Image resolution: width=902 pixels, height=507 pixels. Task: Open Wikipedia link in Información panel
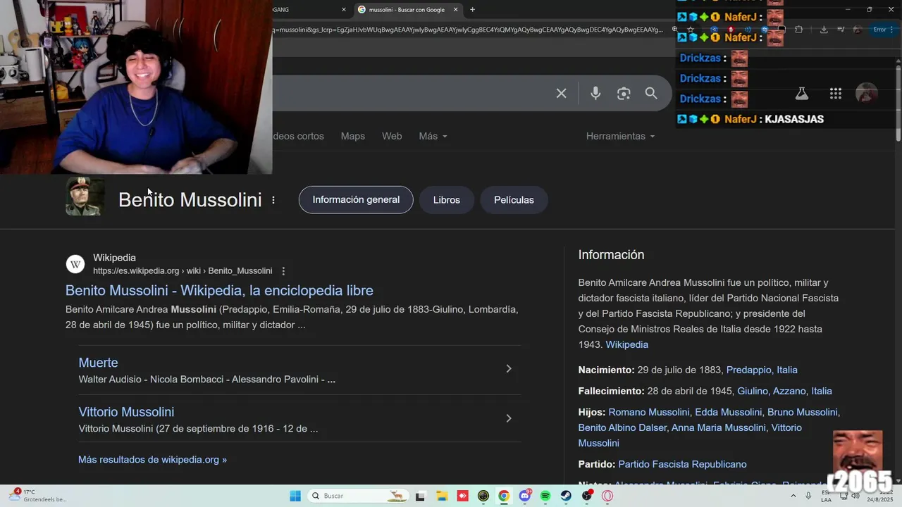tap(626, 344)
